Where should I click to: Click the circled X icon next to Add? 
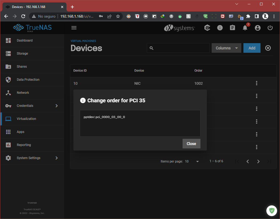(268, 48)
